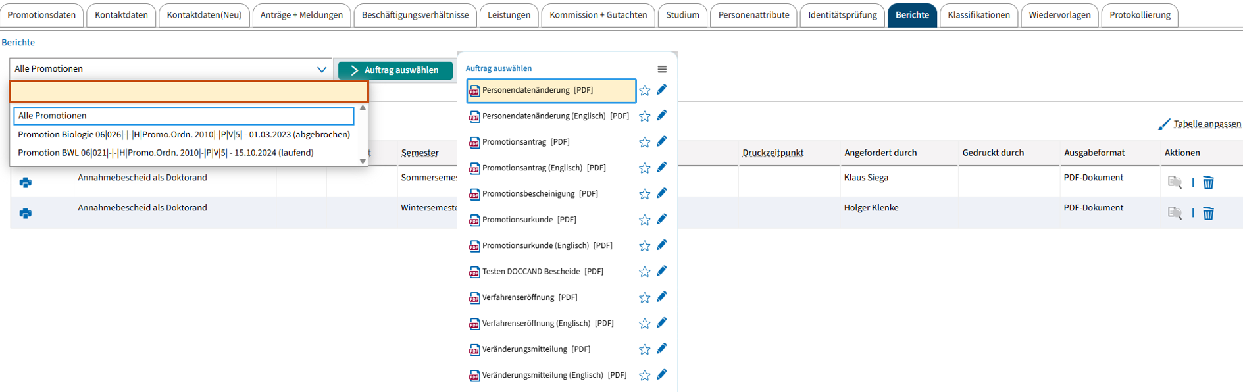Edit the Promotionsurkunde [PDF] job

tap(662, 219)
